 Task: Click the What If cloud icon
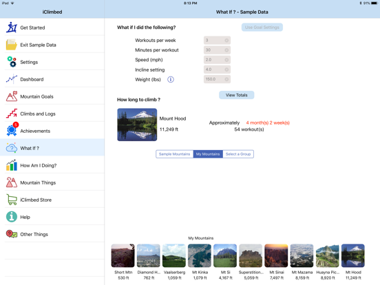coord(12,148)
